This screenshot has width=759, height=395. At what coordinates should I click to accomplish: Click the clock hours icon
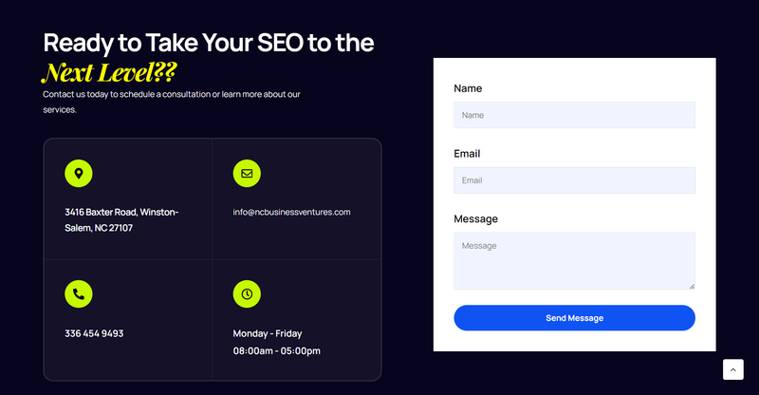tap(247, 293)
